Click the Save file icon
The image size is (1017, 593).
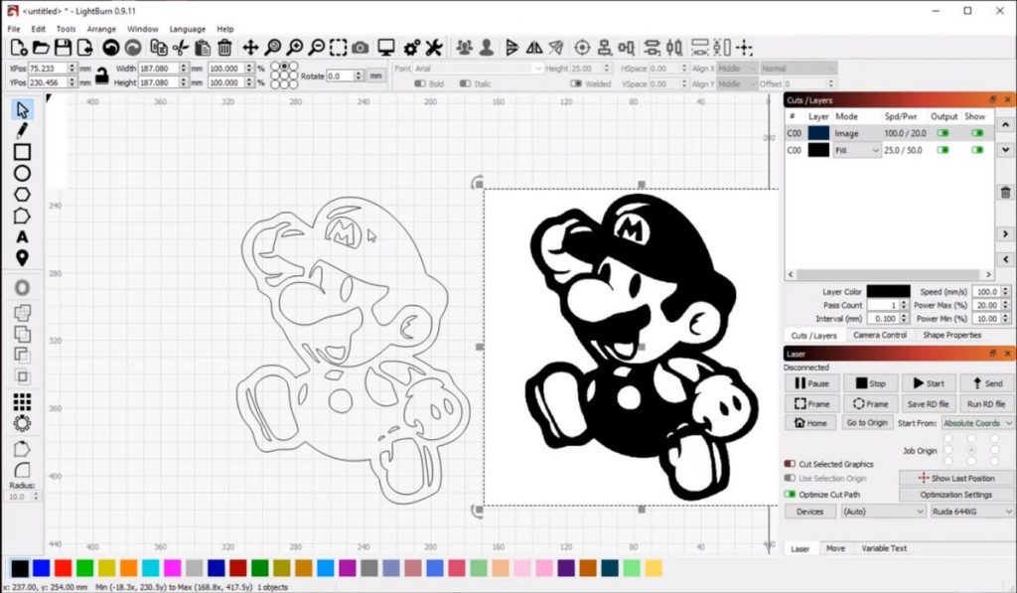64,48
